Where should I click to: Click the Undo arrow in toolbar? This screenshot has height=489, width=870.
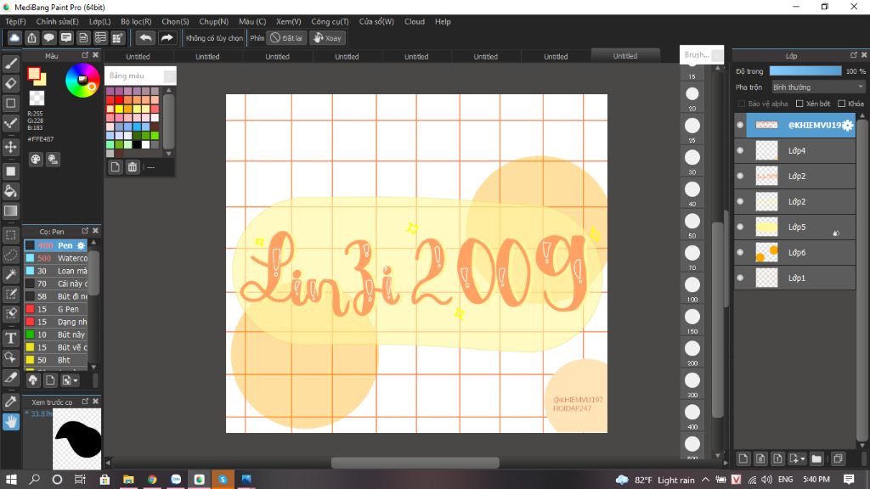(x=145, y=37)
